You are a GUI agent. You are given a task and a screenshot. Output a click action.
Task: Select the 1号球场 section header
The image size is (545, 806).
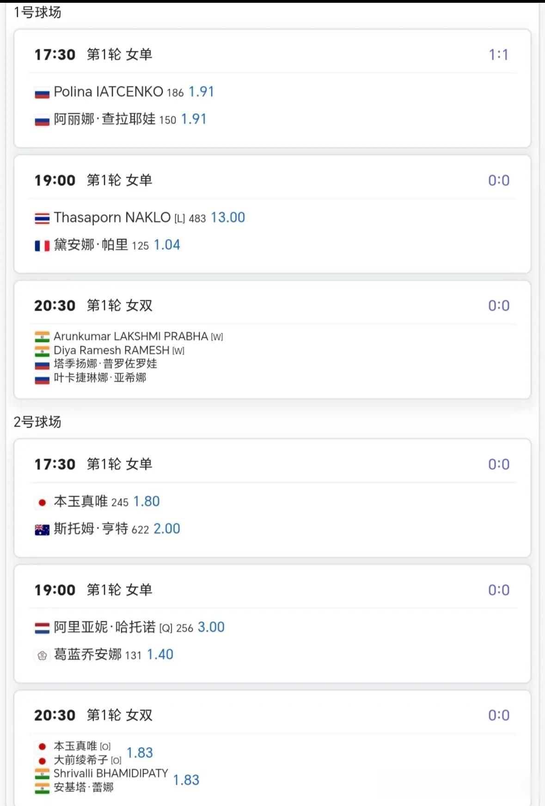(x=37, y=12)
